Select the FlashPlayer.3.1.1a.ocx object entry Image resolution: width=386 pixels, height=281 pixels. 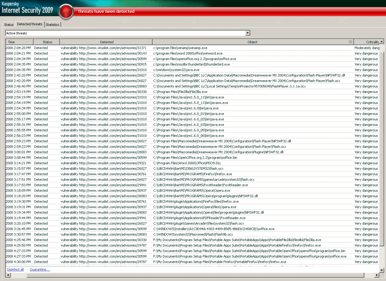[230, 86]
